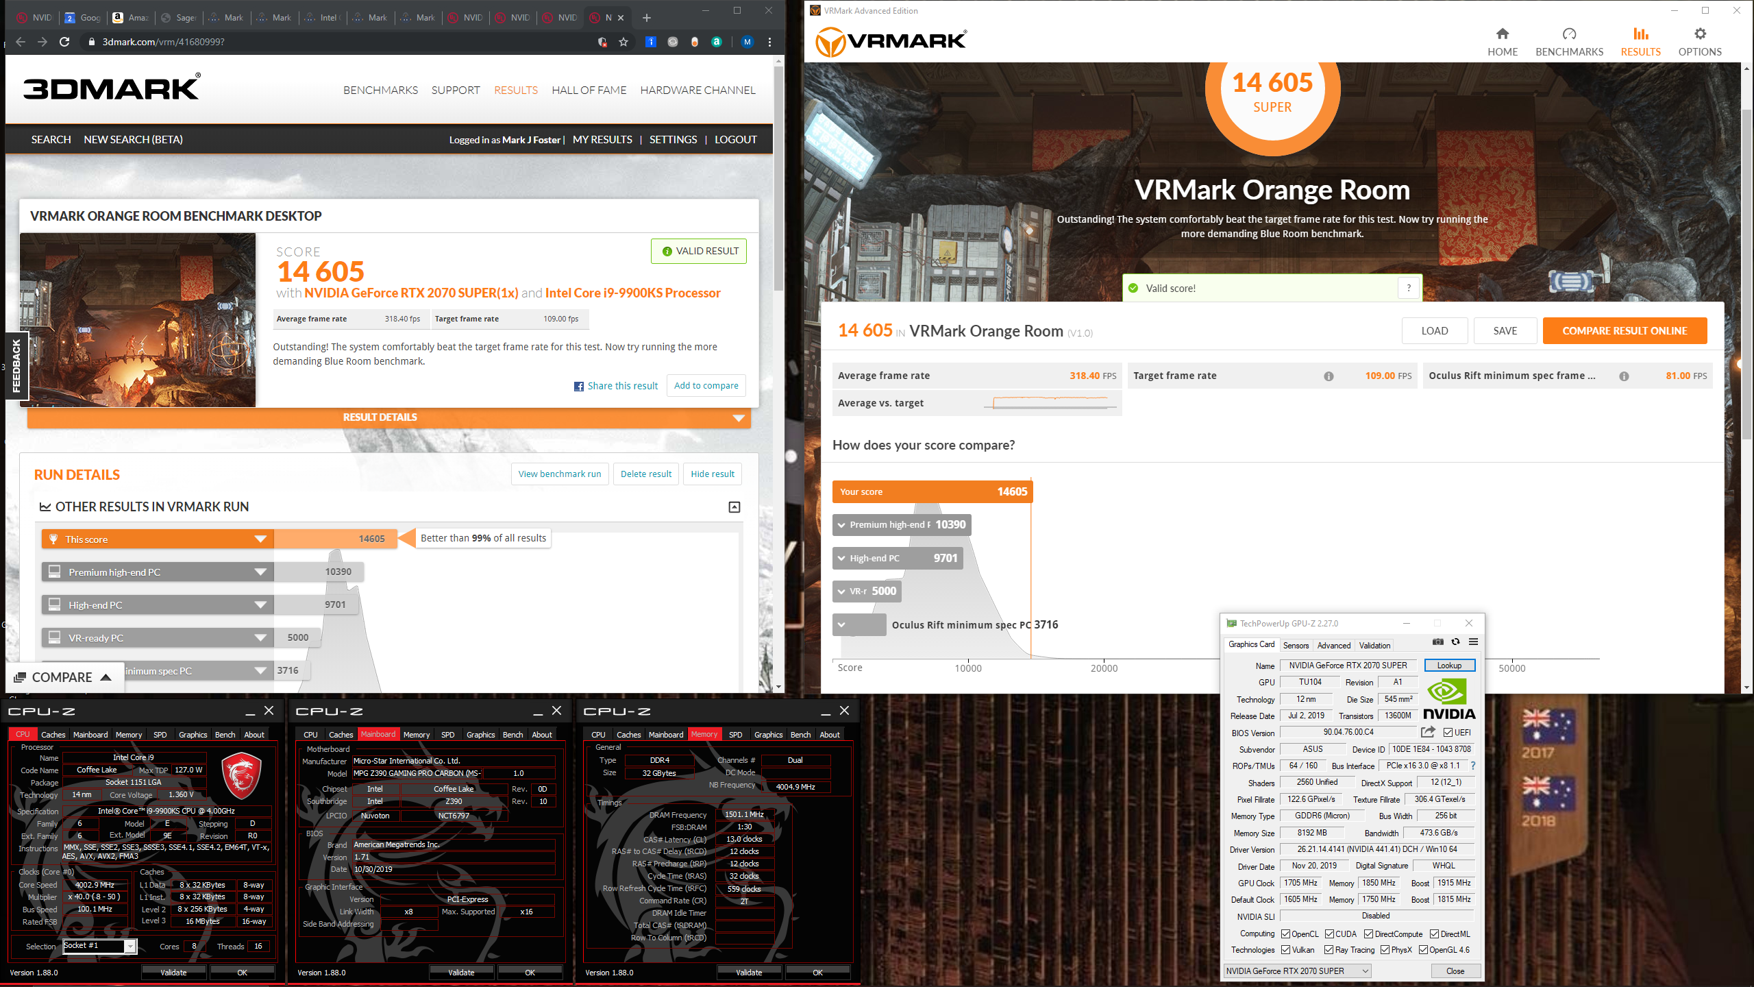Click the 3DMark logo
Image resolution: width=1754 pixels, height=987 pixels.
(112, 88)
